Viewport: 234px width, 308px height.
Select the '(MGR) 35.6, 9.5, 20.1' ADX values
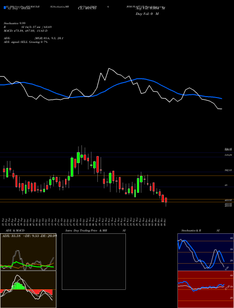point(49,38)
